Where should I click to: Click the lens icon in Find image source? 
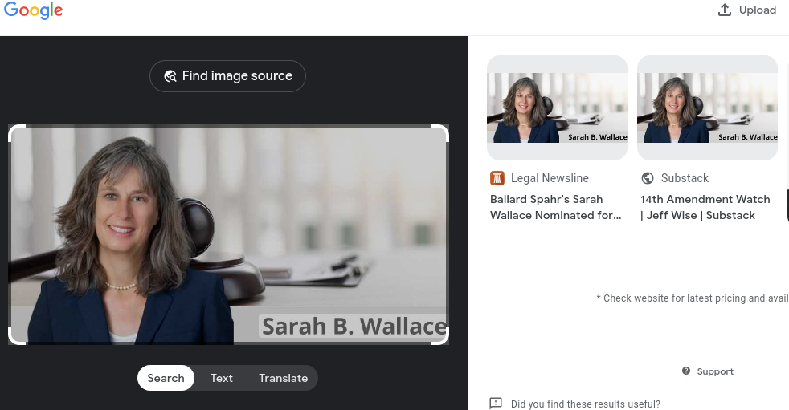pos(170,76)
